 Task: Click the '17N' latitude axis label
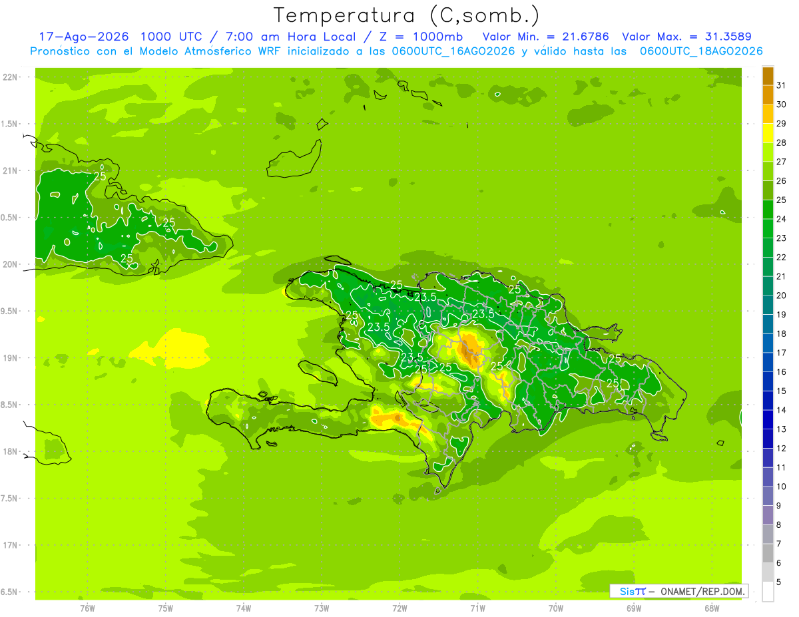pyautogui.click(x=10, y=545)
